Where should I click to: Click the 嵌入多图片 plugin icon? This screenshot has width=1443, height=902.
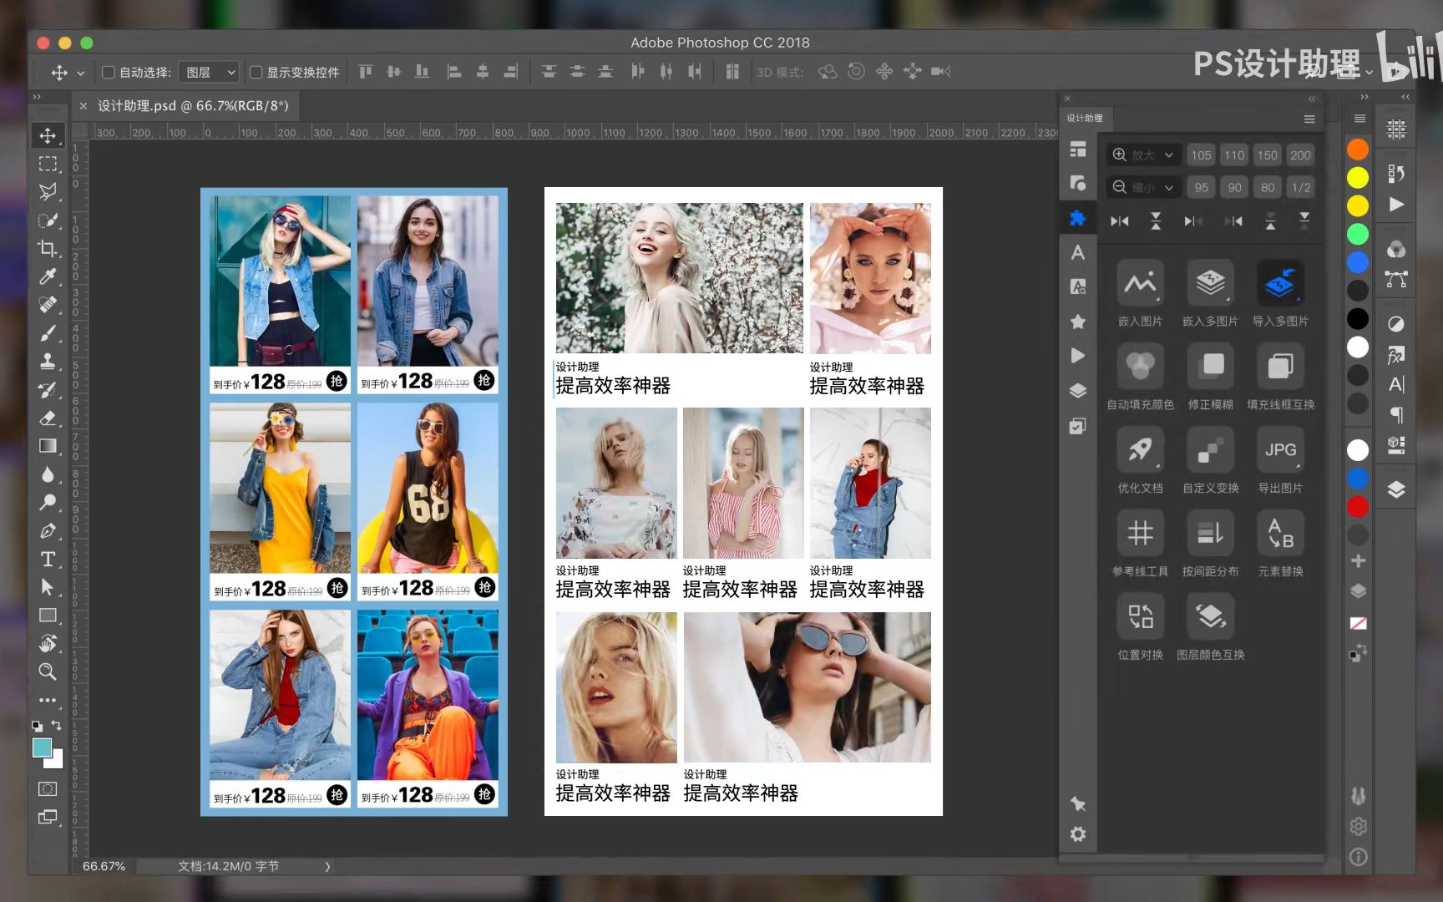point(1210,284)
